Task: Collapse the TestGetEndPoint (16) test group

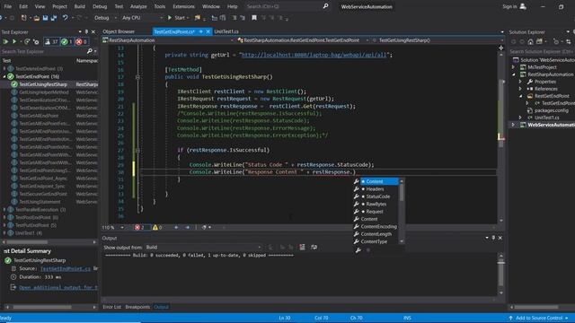Action: coord(4,76)
